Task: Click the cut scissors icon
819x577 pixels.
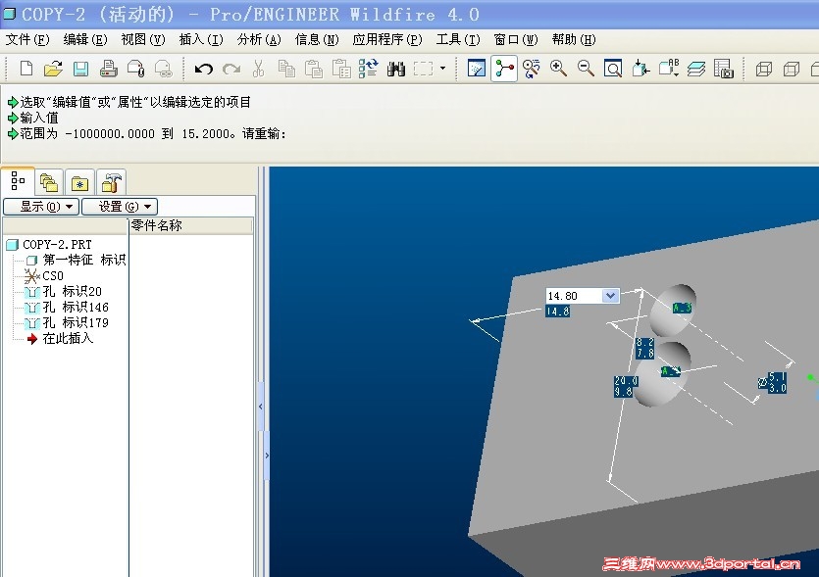Action: pos(259,69)
